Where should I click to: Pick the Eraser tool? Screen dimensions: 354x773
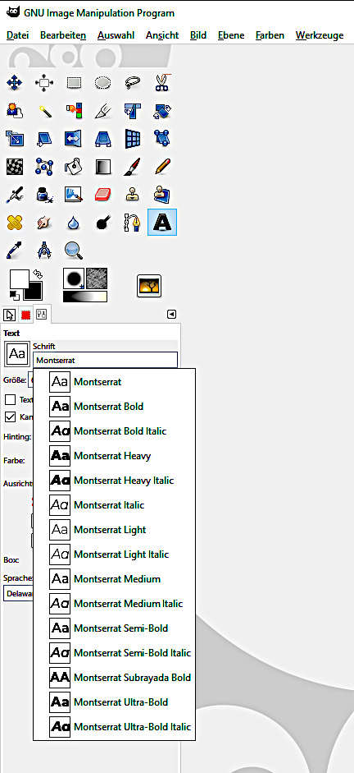pyautogui.click(x=102, y=195)
